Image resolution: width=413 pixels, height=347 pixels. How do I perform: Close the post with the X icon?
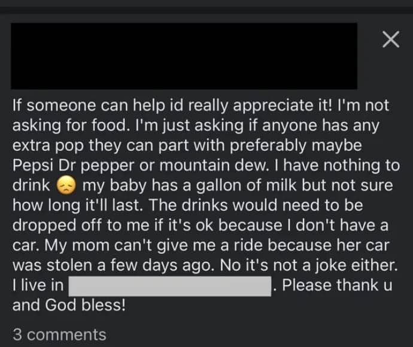click(390, 40)
